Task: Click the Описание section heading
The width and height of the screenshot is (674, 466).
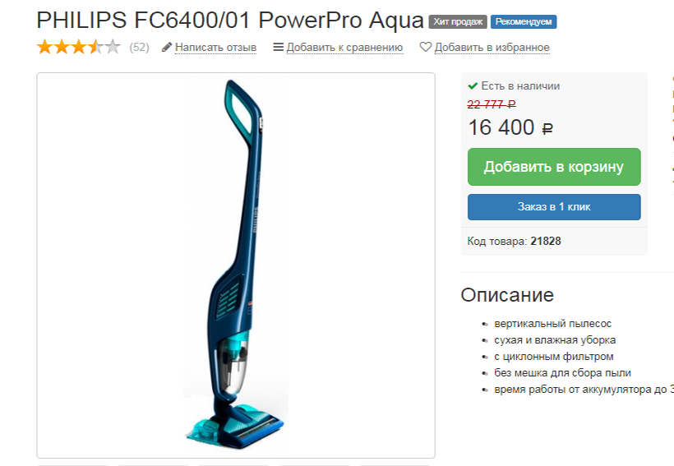Action: coord(507,295)
